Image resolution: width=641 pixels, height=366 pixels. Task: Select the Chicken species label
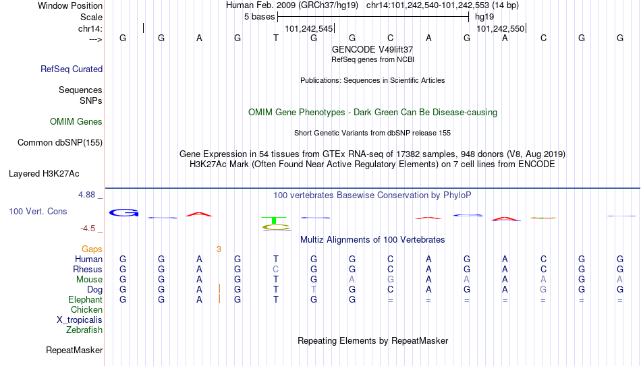pos(86,309)
